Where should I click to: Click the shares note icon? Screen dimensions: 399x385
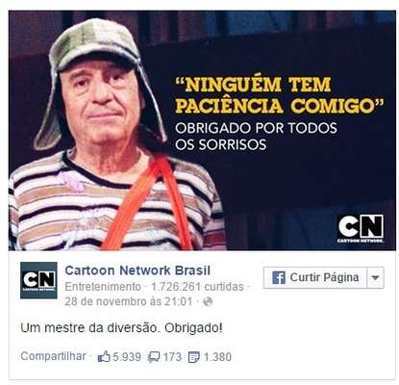click(x=194, y=357)
